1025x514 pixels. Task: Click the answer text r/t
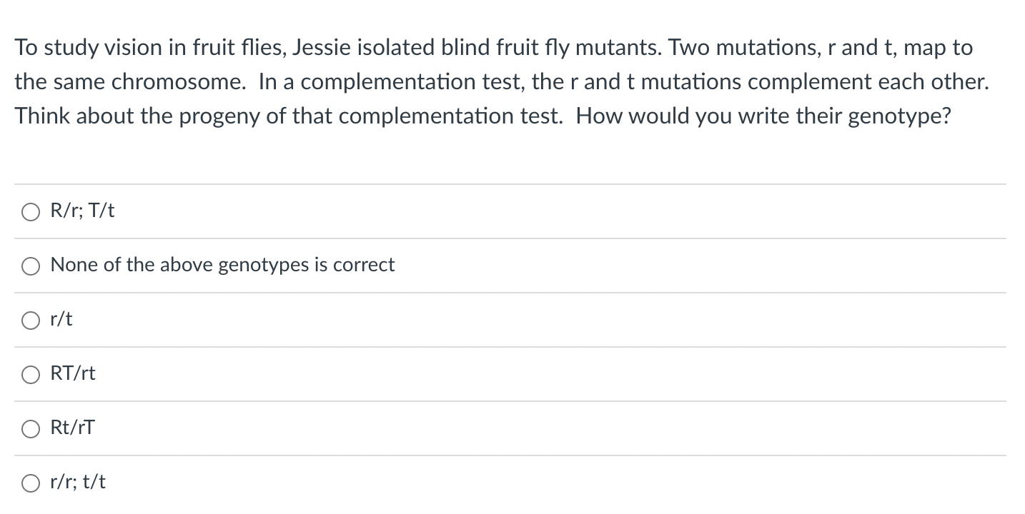pos(61,320)
